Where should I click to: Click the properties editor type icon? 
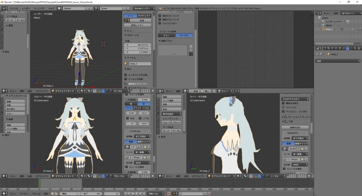(318, 48)
